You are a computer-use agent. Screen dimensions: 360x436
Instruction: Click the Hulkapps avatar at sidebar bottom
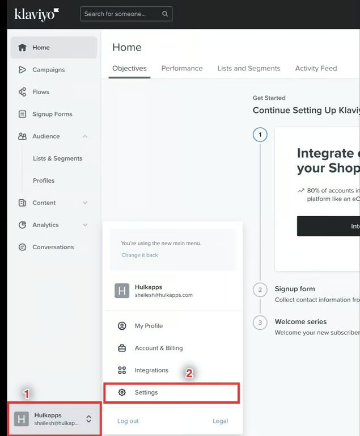(22, 419)
